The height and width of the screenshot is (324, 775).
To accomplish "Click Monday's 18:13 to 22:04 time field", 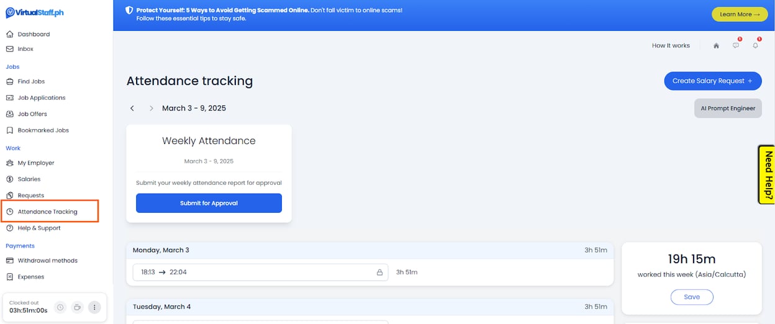I will (255, 272).
